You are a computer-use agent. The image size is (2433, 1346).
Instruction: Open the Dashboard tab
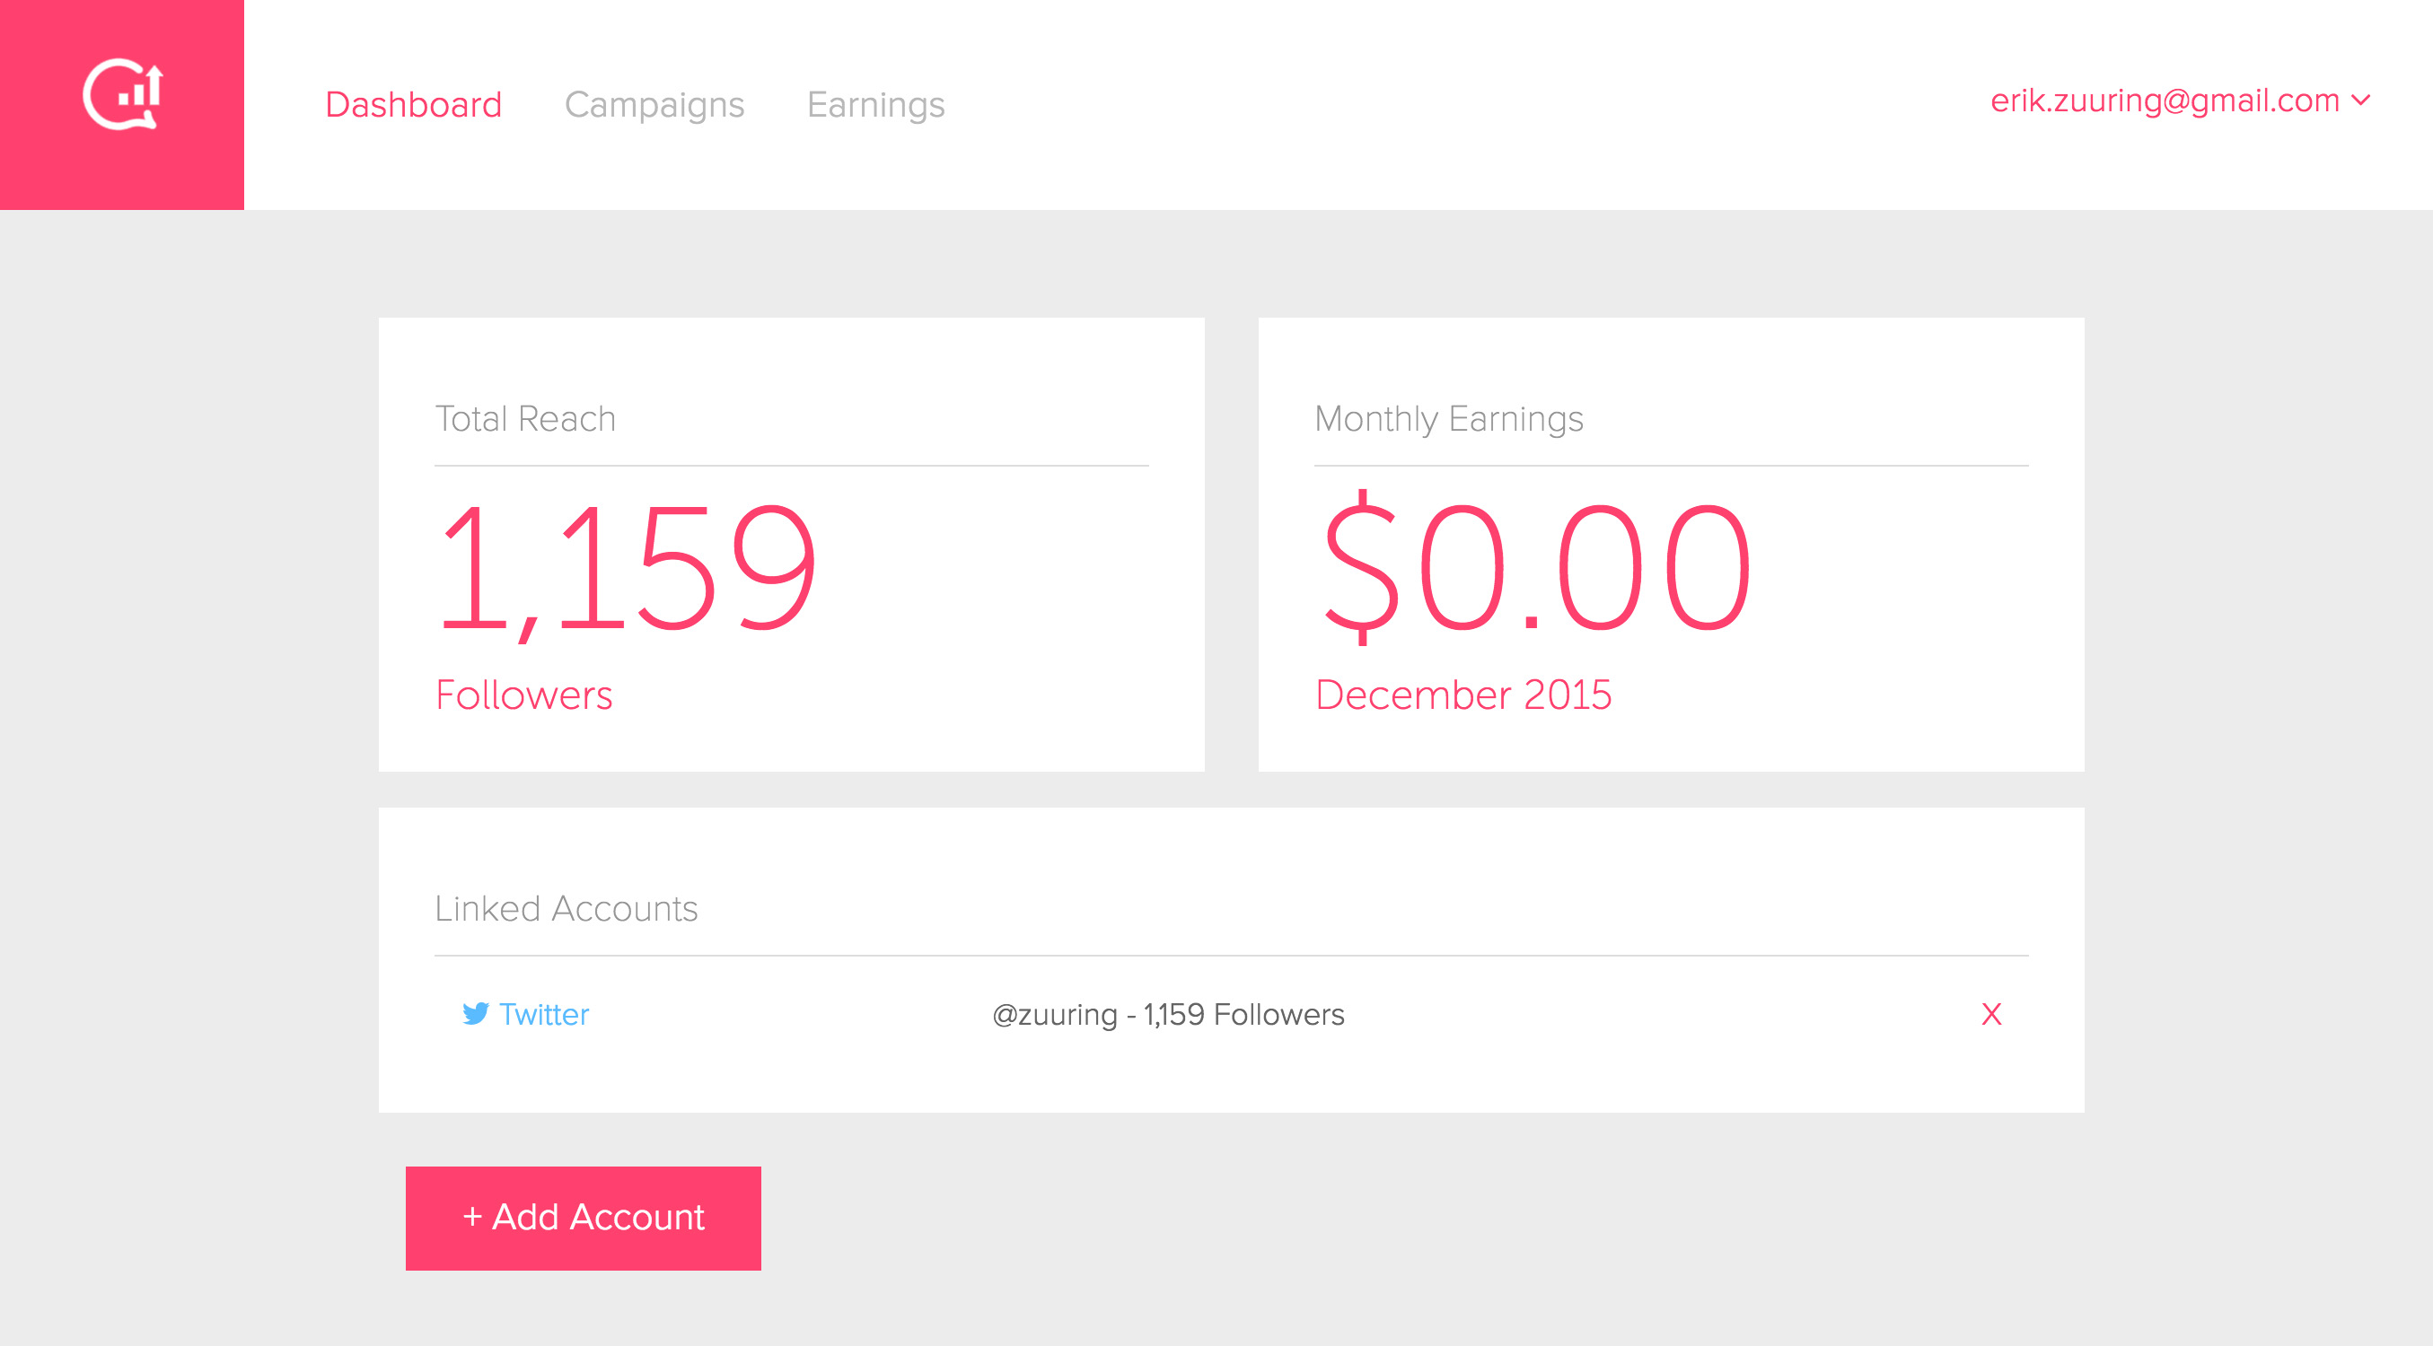tap(414, 105)
